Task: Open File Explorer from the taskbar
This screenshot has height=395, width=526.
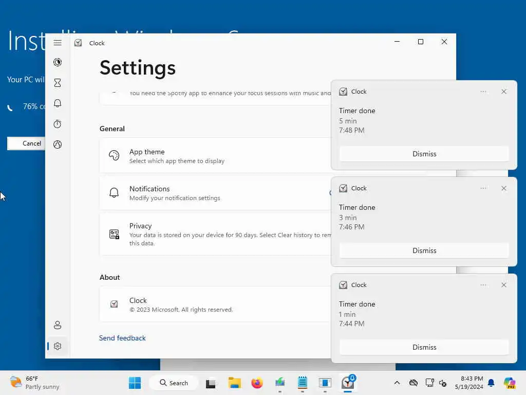Action: (x=234, y=383)
